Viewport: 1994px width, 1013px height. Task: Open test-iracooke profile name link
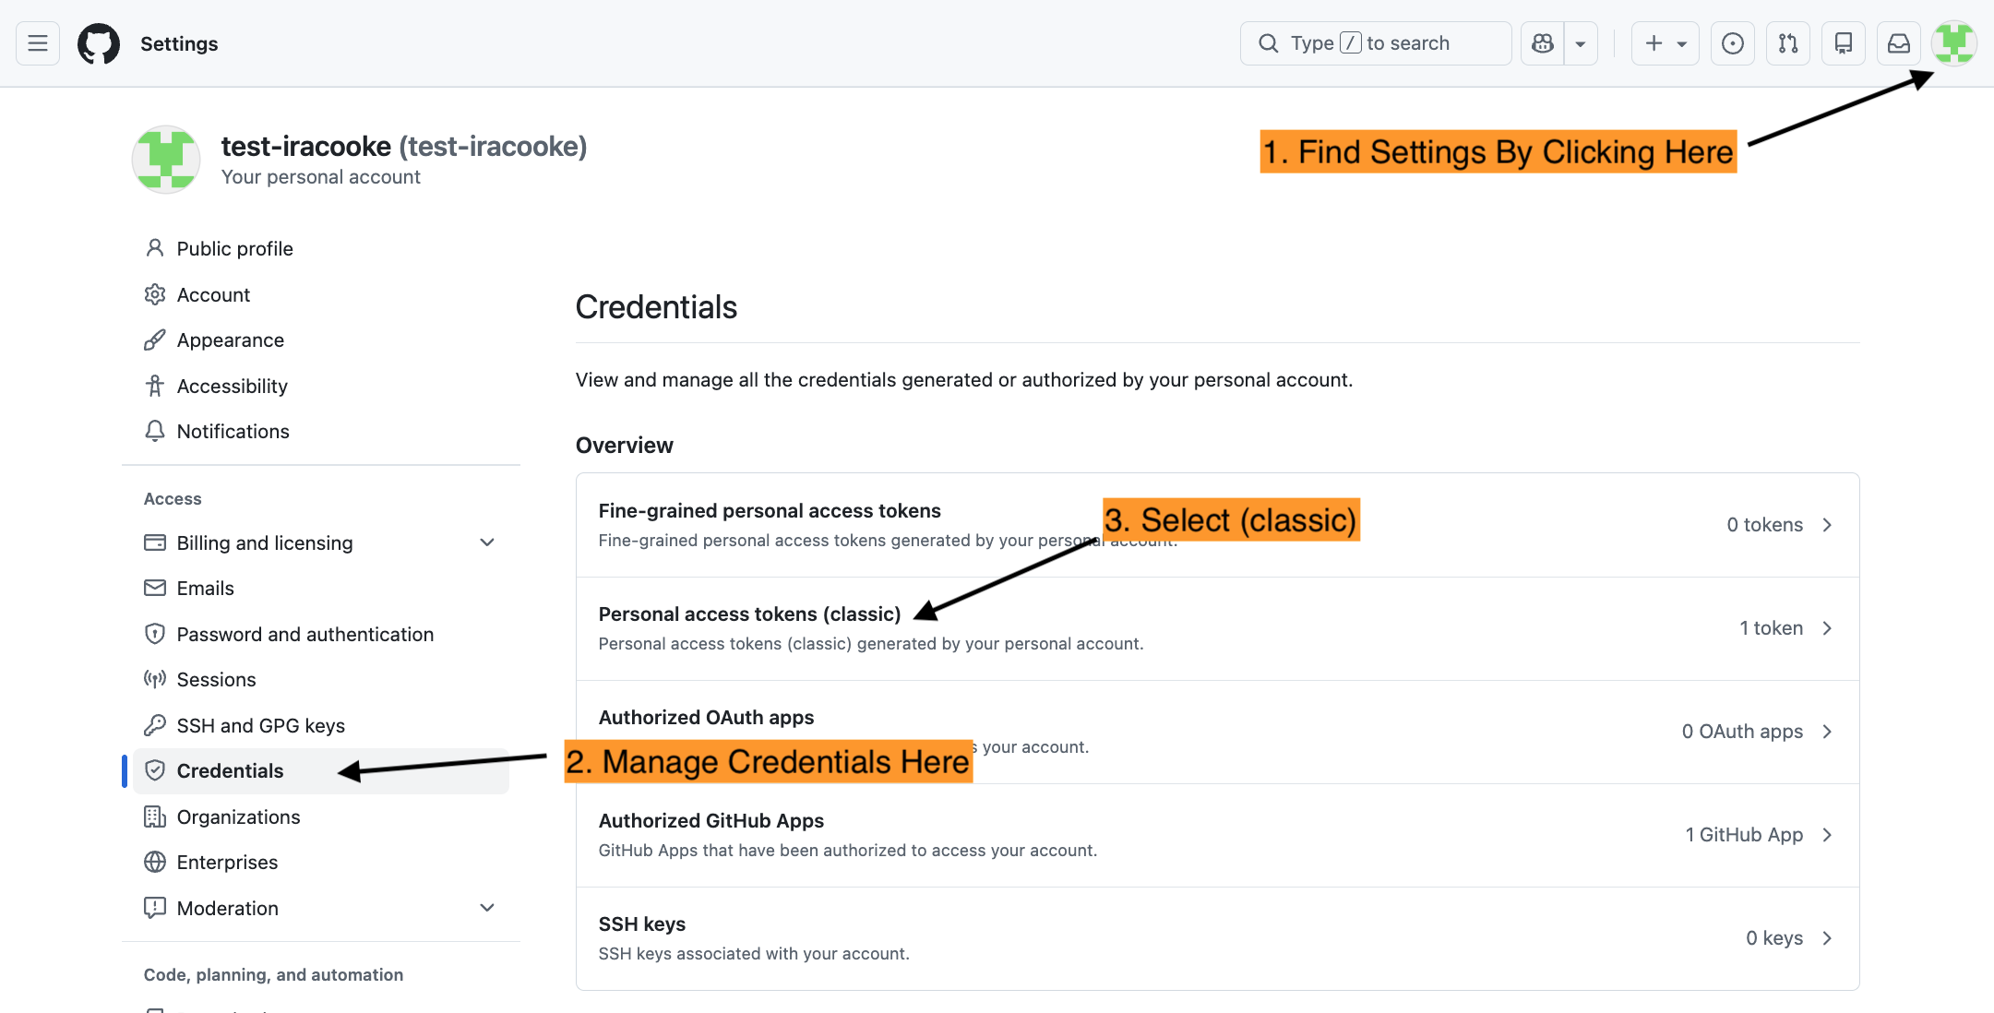404,146
